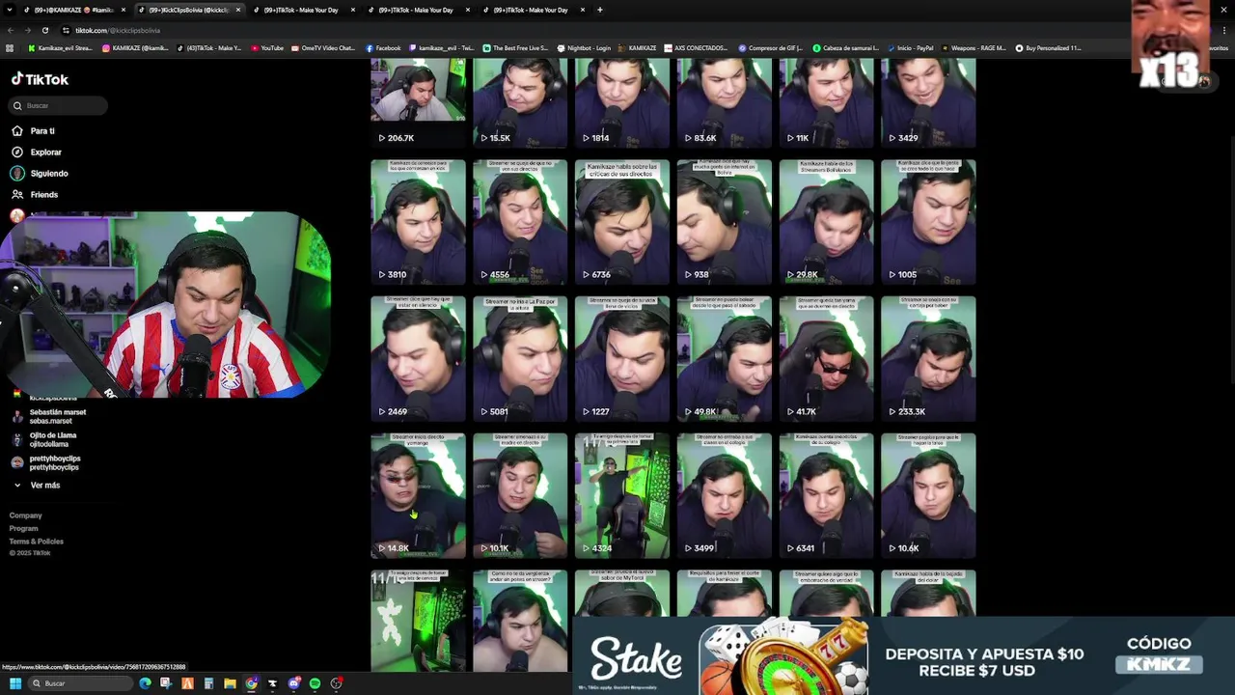1235x695 pixels.
Task: Open the video with 15.5K views
Action: click(x=520, y=102)
